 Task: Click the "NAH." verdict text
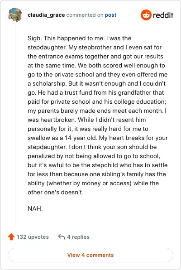point(35,208)
